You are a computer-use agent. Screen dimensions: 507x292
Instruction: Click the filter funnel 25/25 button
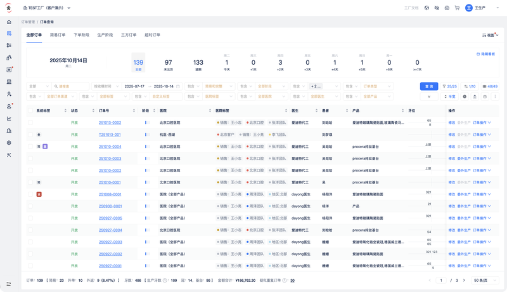(x=449, y=86)
